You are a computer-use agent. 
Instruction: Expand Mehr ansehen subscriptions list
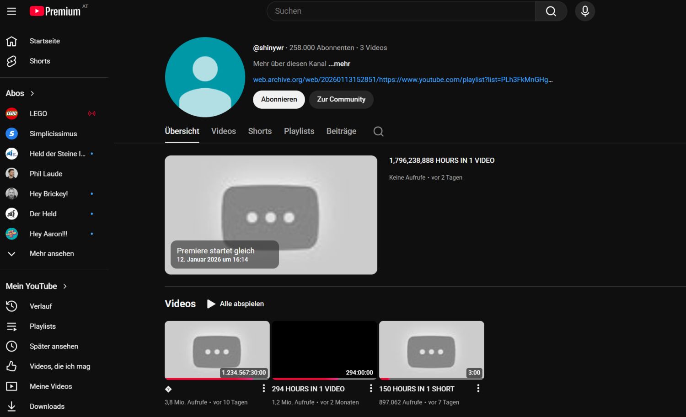click(51, 254)
